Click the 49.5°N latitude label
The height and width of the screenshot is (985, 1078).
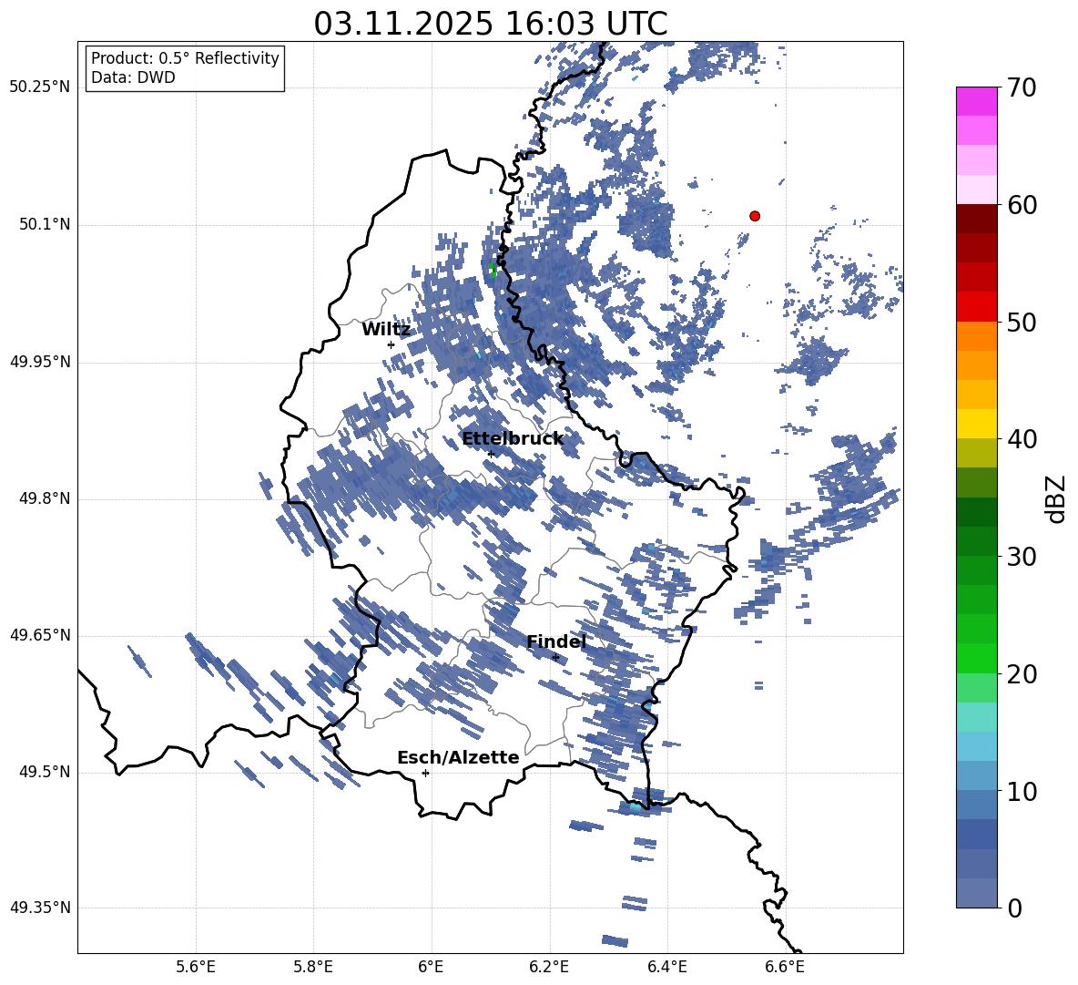tap(46, 772)
